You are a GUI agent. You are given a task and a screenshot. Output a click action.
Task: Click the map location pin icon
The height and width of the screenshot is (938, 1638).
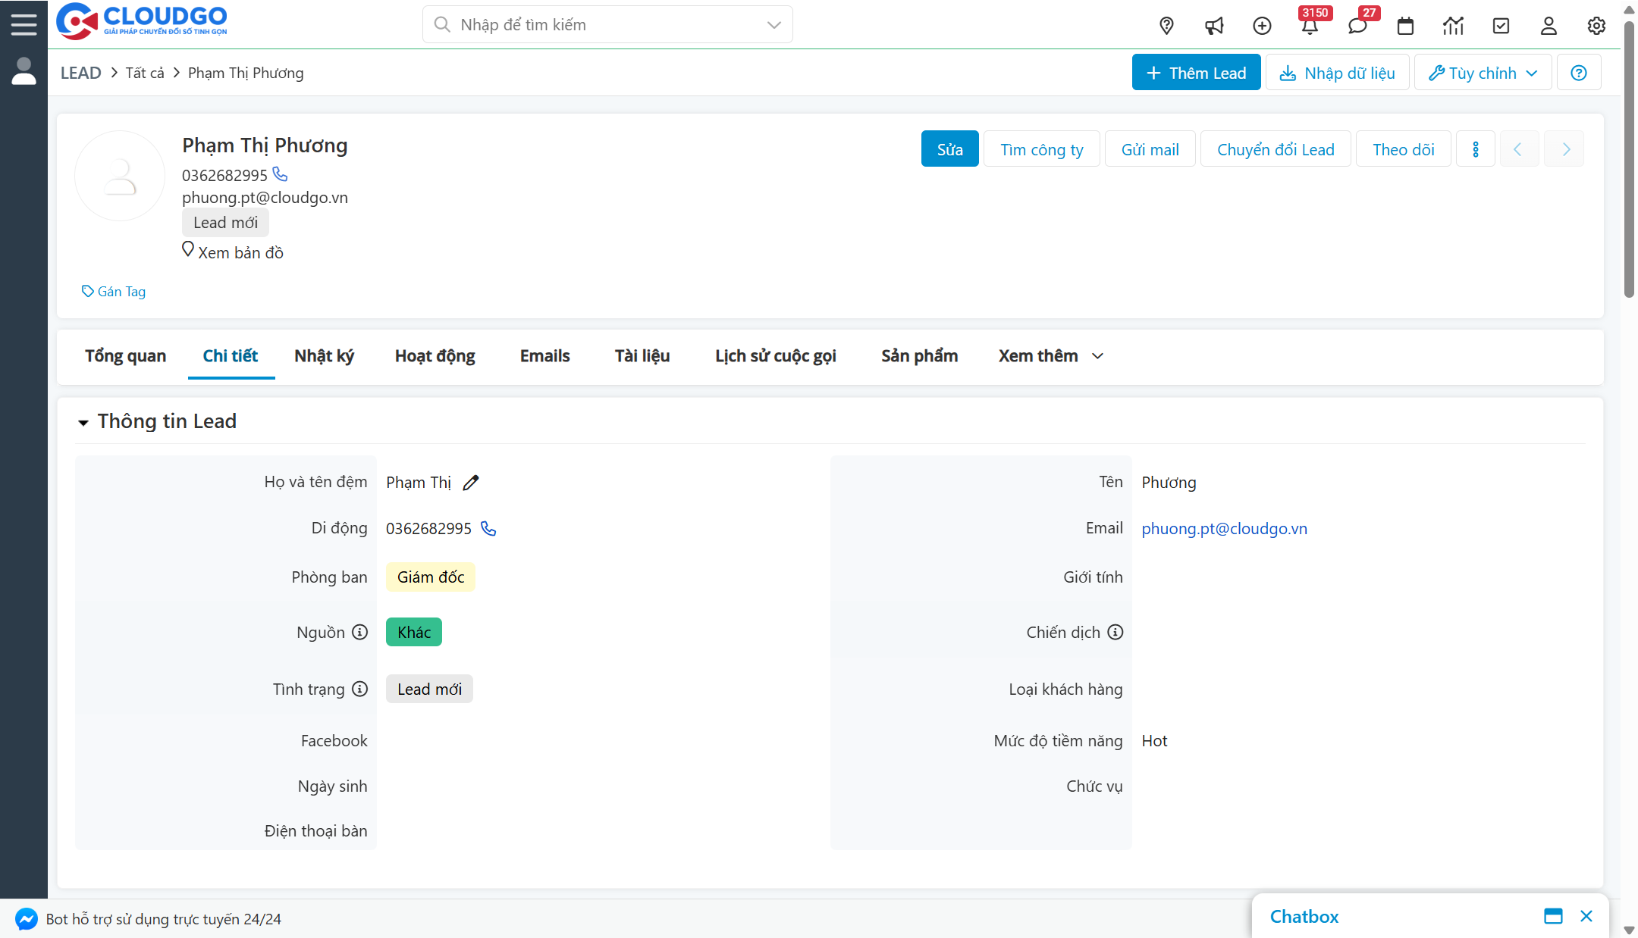[x=1166, y=26]
